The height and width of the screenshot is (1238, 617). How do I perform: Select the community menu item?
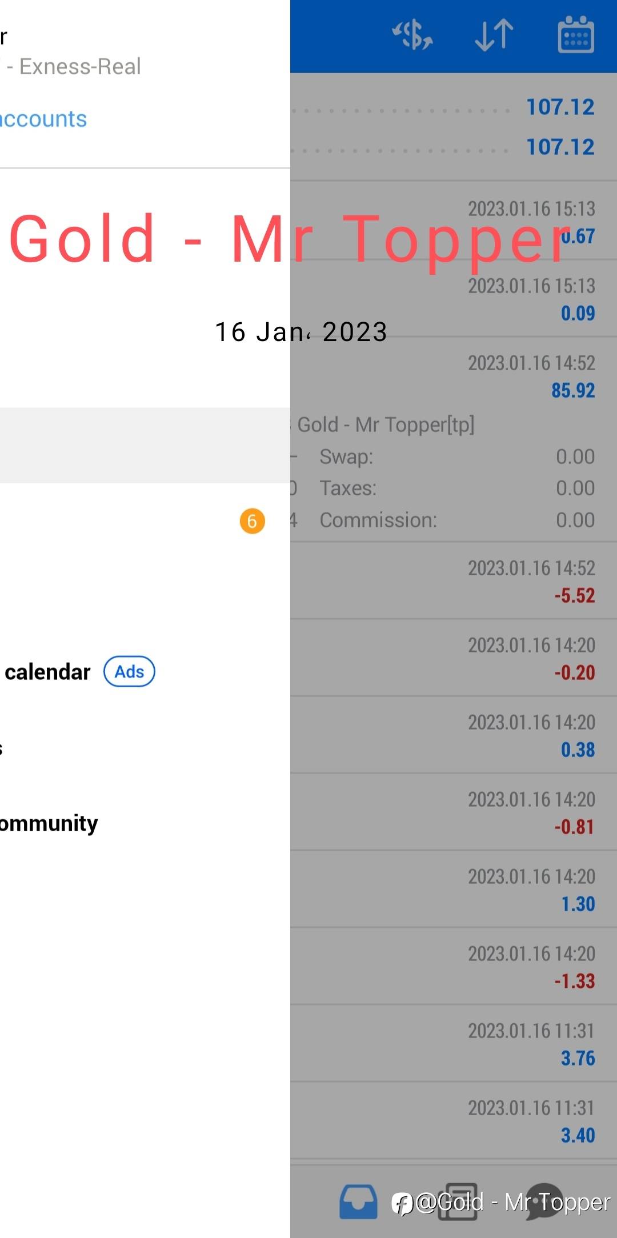(x=49, y=823)
